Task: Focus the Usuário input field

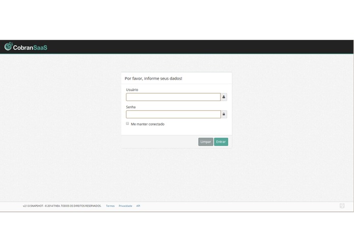Action: click(173, 97)
